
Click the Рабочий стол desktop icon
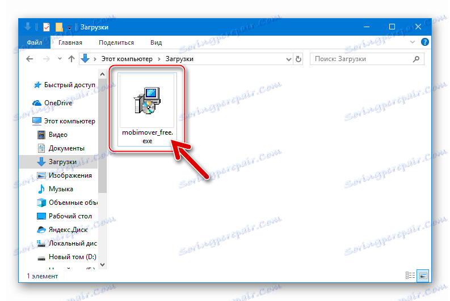[41, 216]
